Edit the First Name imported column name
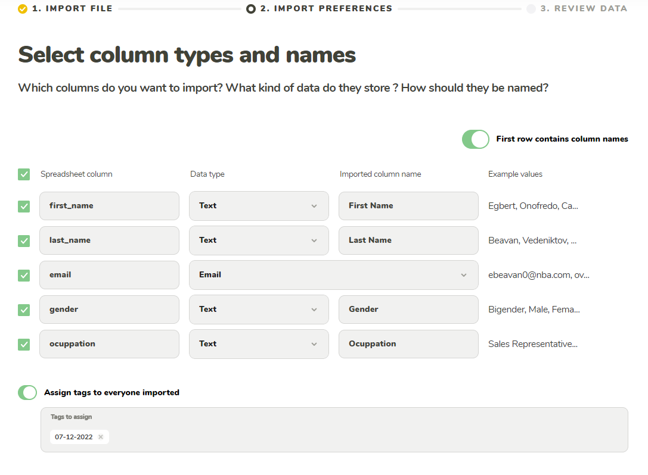Screen dimensions: 648x475 pos(408,206)
